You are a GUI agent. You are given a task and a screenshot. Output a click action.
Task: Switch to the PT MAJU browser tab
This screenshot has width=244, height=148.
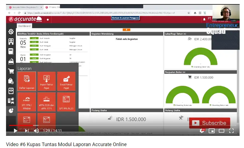(52, 7)
